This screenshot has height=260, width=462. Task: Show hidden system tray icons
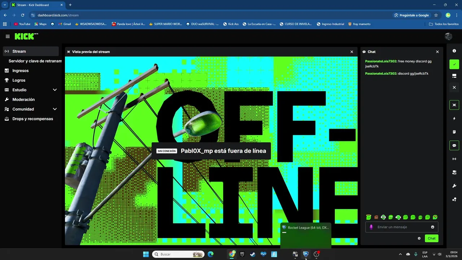pyautogui.click(x=400, y=254)
